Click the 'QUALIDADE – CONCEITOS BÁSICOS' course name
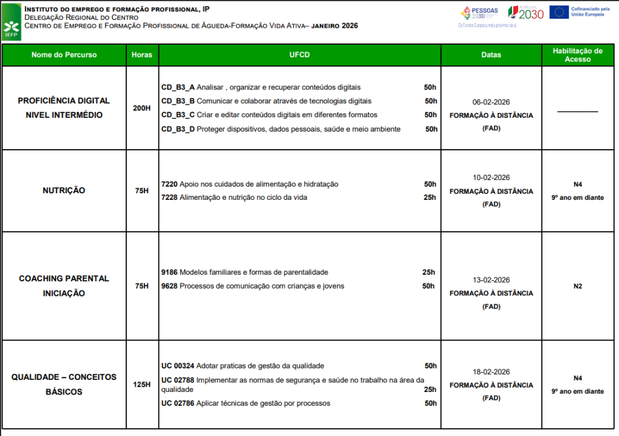619x436 pixels. 63,384
